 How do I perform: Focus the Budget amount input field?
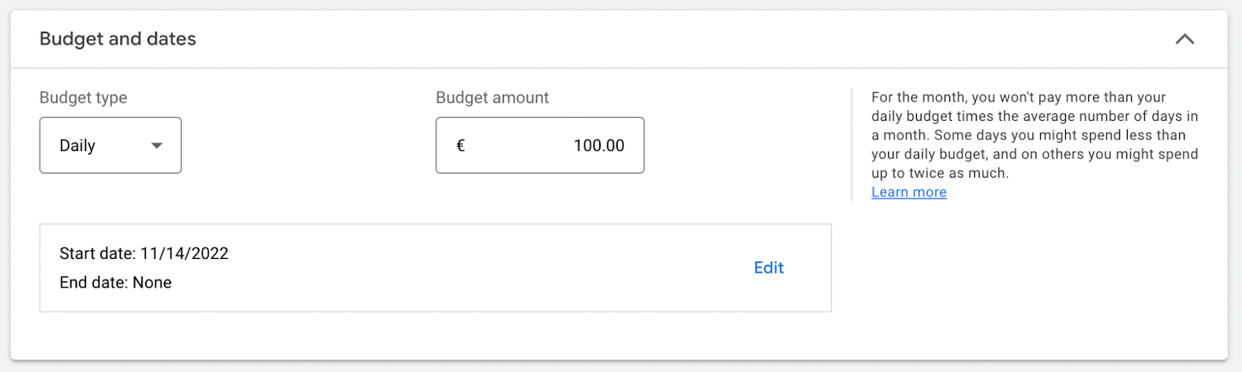(539, 145)
